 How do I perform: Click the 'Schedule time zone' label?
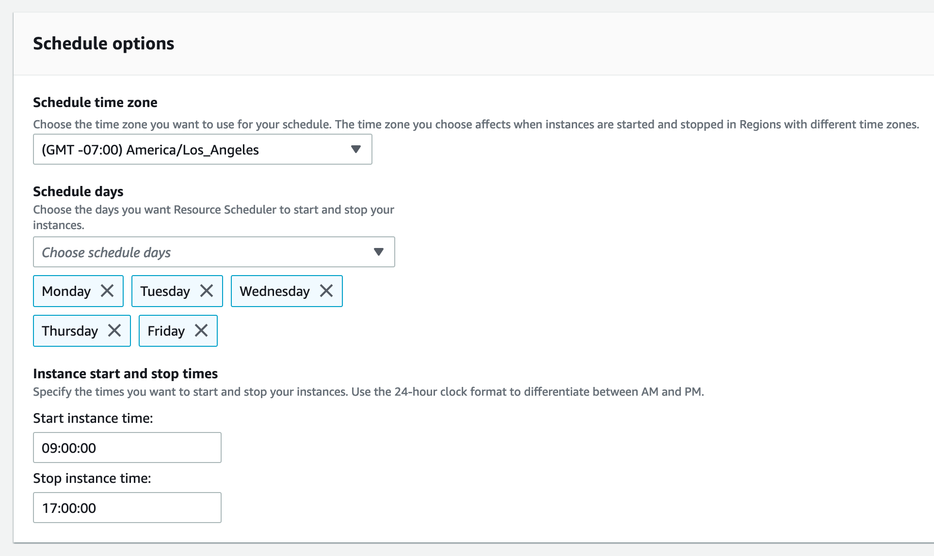click(95, 102)
